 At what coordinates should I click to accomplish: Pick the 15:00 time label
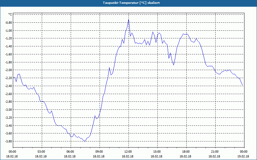click(x=157, y=152)
